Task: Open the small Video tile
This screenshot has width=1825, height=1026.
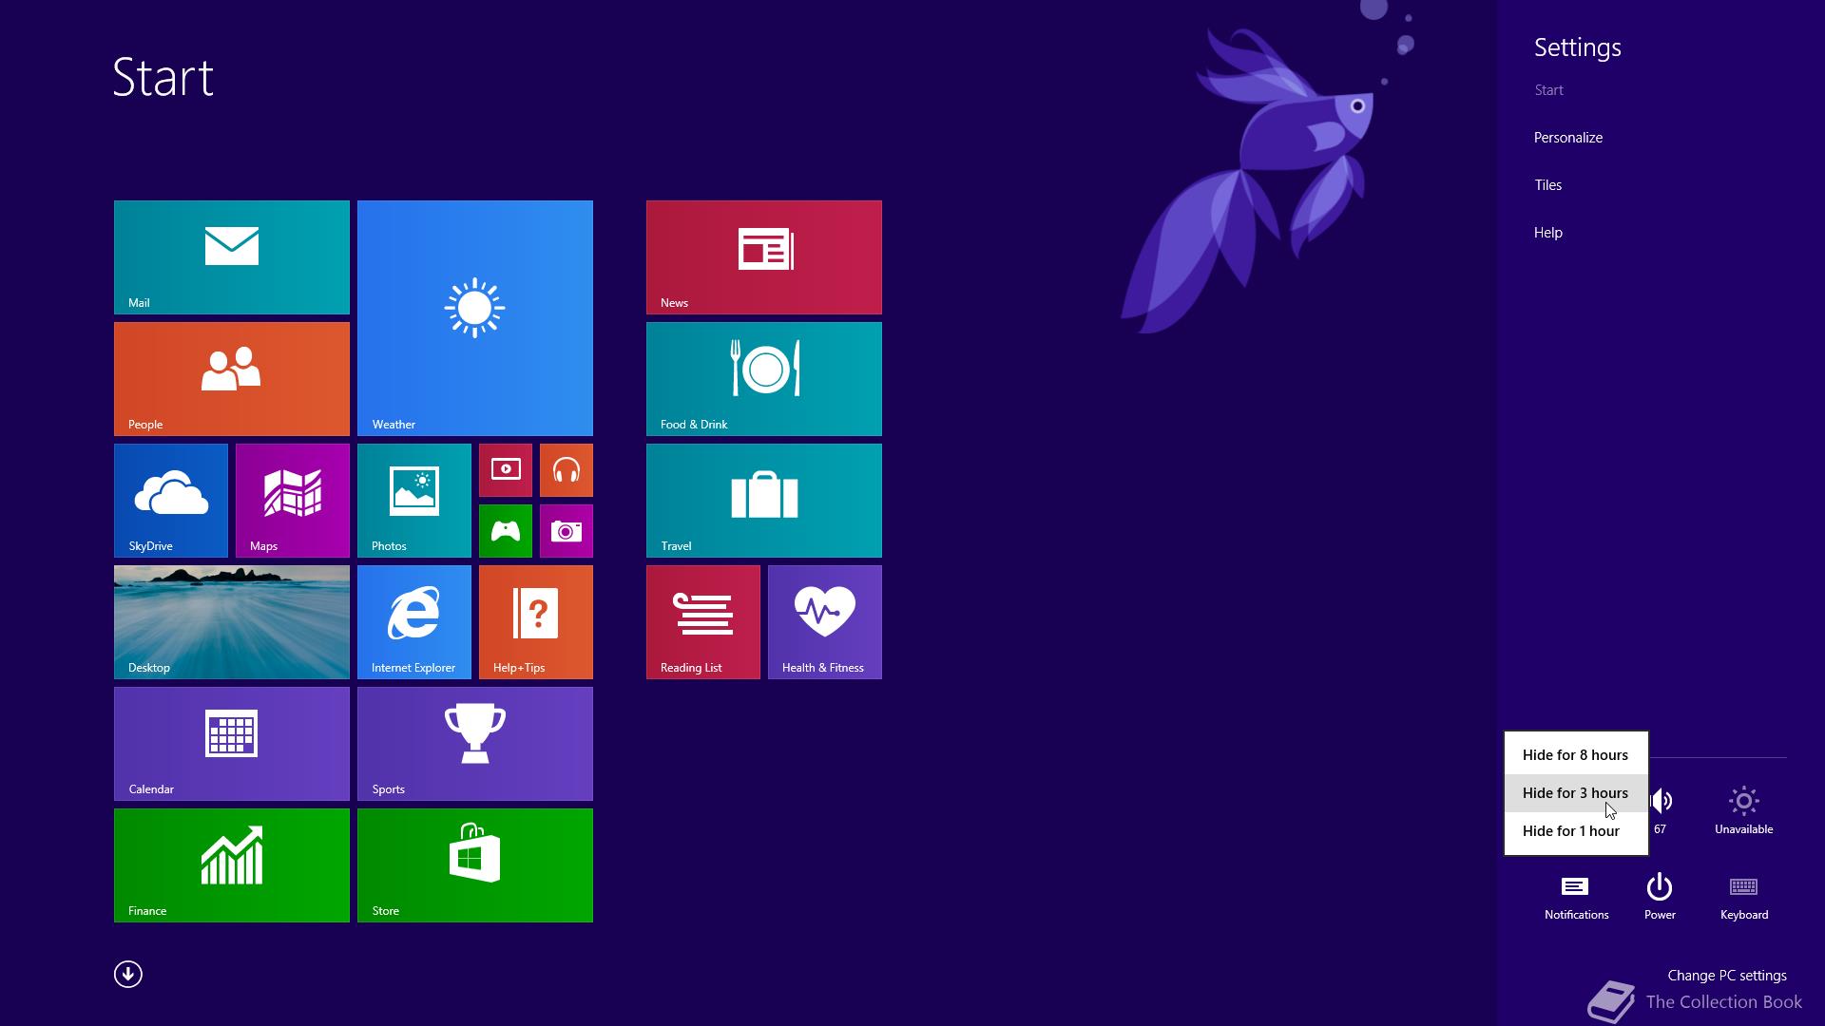Action: pyautogui.click(x=506, y=470)
